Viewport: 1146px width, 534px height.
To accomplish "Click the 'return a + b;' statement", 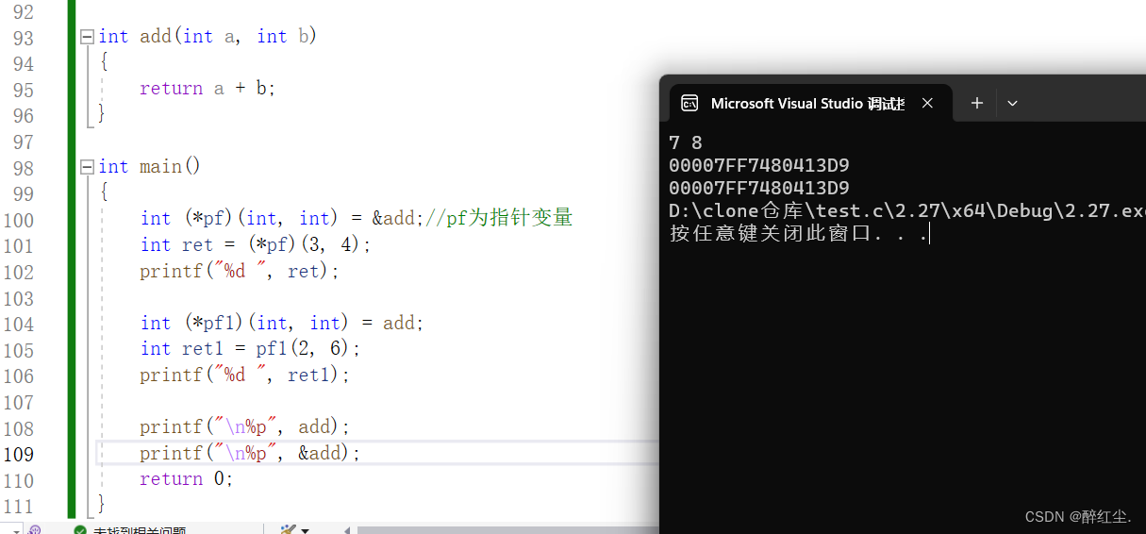I will 208,89.
